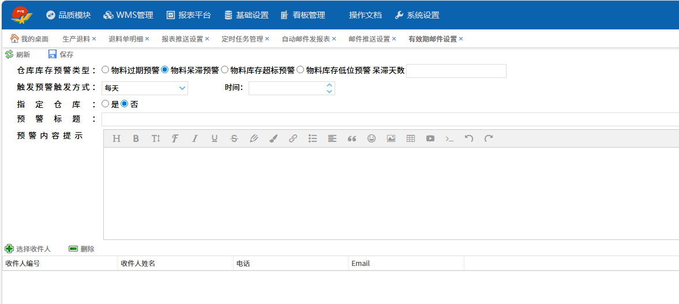Set 指定仓库 to 是
The width and height of the screenshot is (679, 304).
[105, 104]
